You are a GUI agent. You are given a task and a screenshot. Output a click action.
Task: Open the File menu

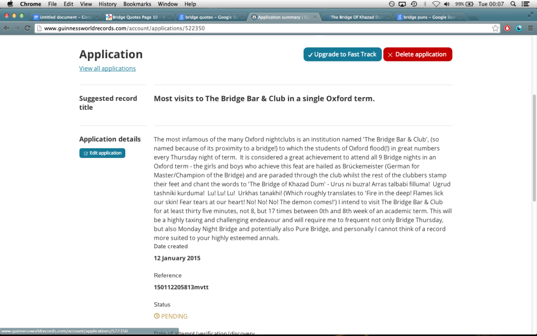[x=52, y=4]
